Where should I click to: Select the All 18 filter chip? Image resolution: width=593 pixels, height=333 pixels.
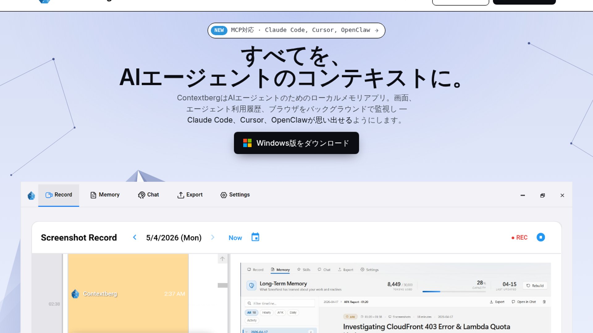251,312
